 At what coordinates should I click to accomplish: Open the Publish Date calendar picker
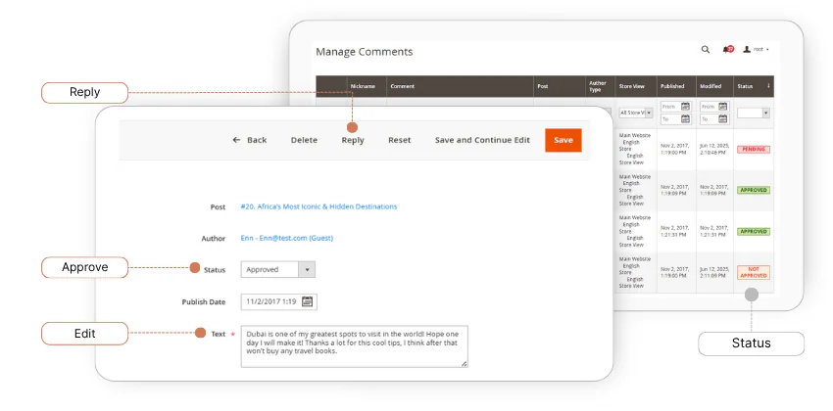[307, 302]
